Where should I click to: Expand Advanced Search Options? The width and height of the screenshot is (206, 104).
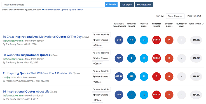pyautogui.click(x=55, y=10)
